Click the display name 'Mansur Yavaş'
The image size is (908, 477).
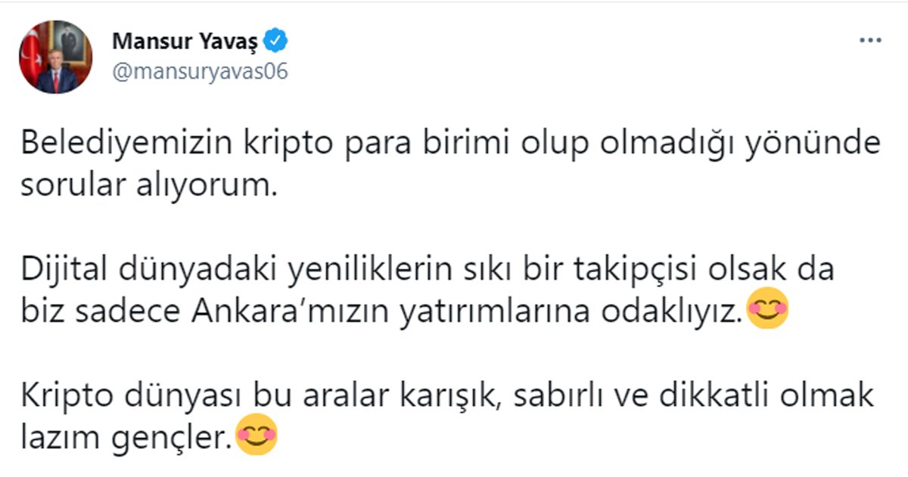[x=185, y=41]
